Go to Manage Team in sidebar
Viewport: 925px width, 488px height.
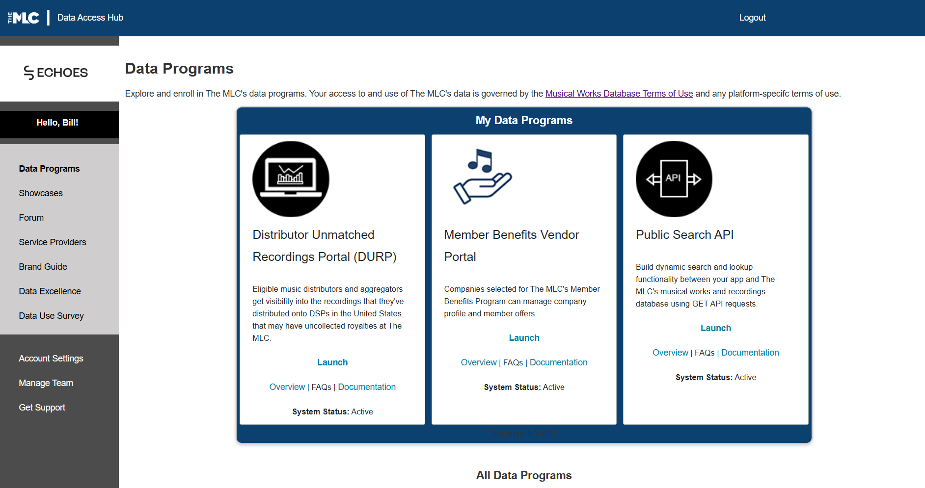(46, 383)
